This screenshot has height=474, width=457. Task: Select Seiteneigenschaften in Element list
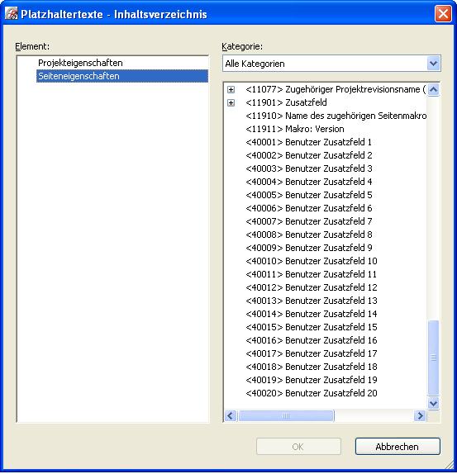tap(122, 76)
